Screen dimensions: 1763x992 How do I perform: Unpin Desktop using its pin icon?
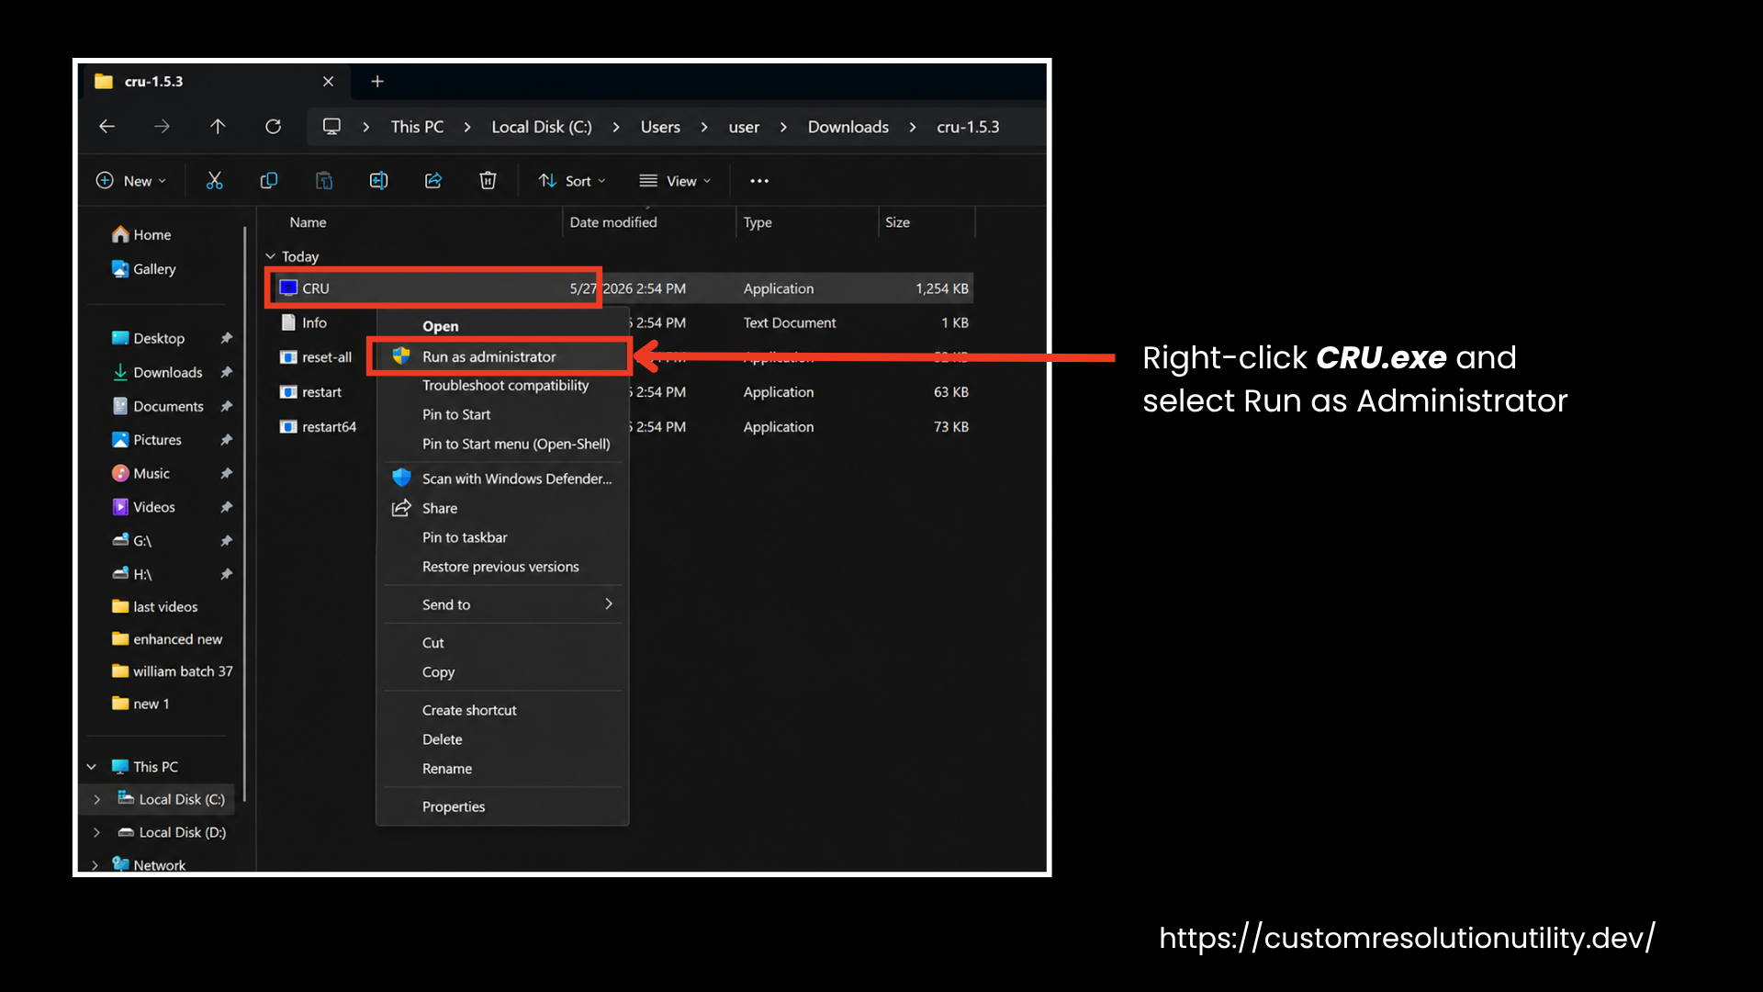226,338
